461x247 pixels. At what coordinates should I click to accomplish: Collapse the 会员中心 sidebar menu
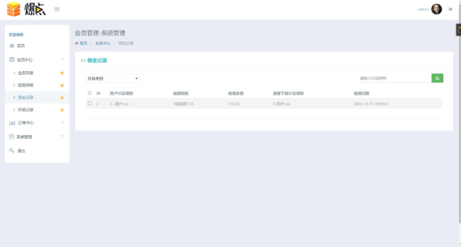click(x=37, y=60)
